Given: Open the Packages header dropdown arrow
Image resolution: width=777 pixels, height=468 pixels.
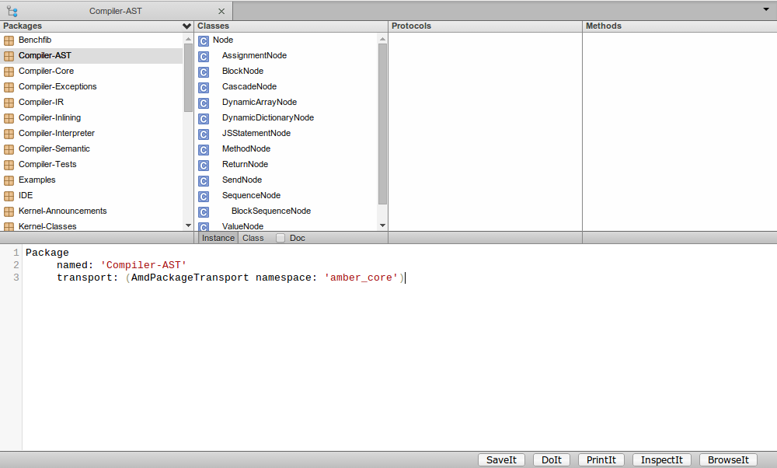Looking at the screenshot, I should pos(186,26).
